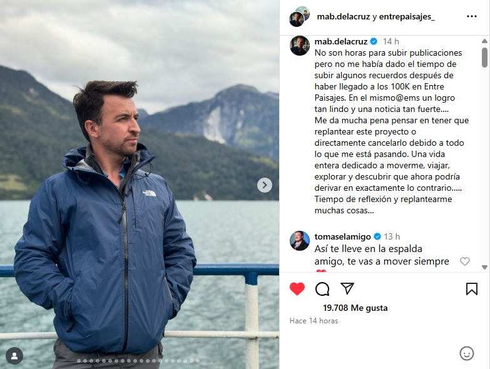490x369 pixels.
Task: Open the three-dot more options menu
Action: 472,16
